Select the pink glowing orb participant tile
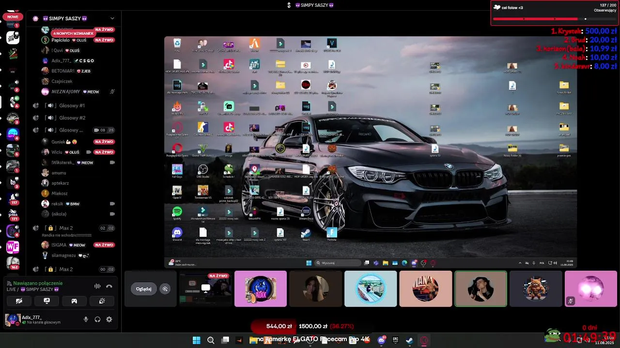 coord(591,289)
